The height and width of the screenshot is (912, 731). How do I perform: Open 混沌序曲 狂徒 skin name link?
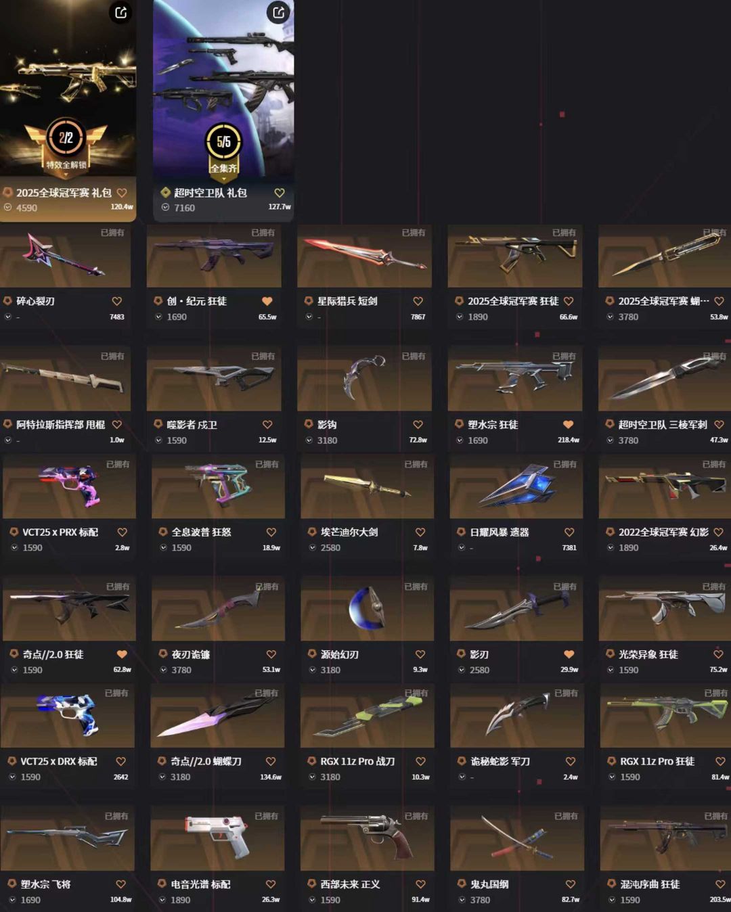coord(650,884)
